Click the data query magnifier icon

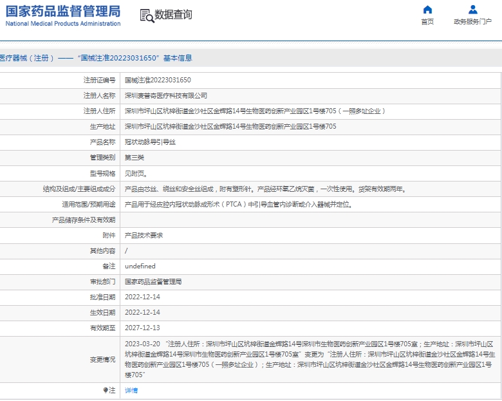click(x=147, y=15)
